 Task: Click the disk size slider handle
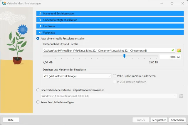[125, 56]
